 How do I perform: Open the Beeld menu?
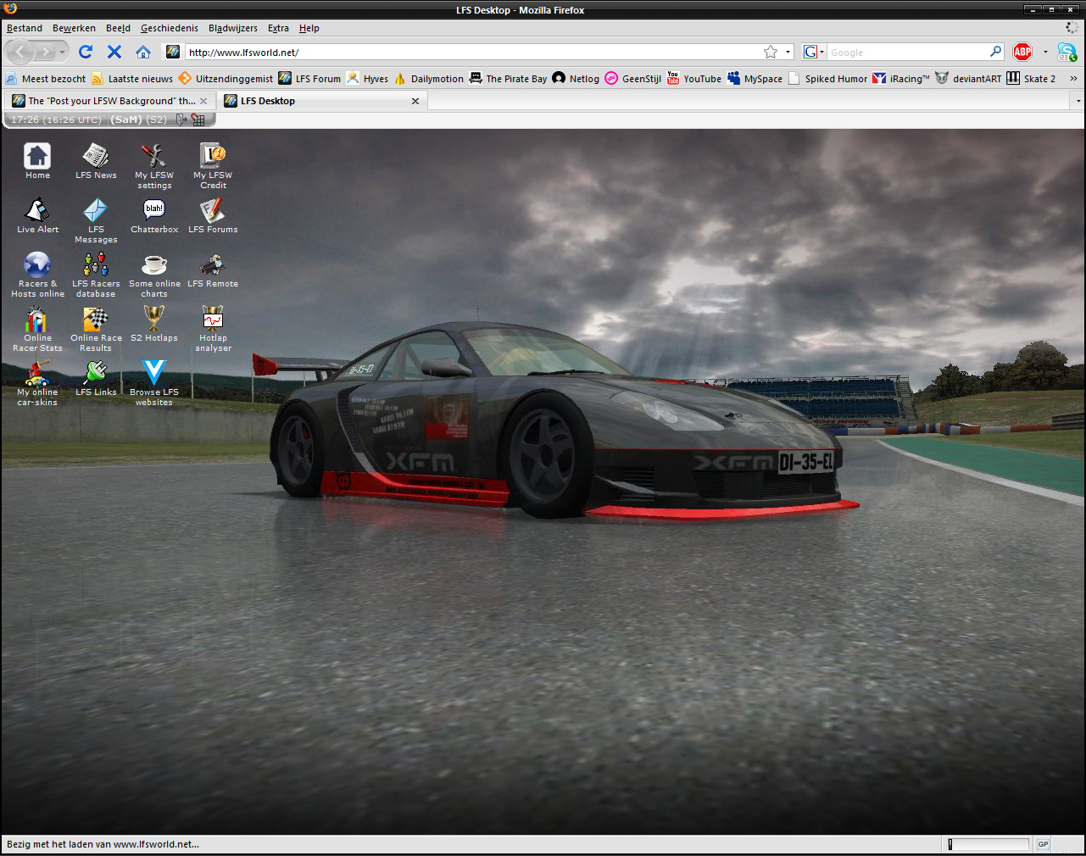[x=118, y=28]
